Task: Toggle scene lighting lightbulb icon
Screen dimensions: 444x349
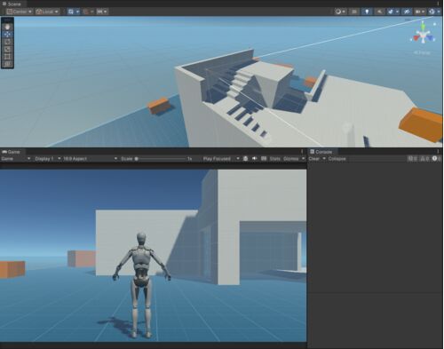Action: tap(367, 12)
